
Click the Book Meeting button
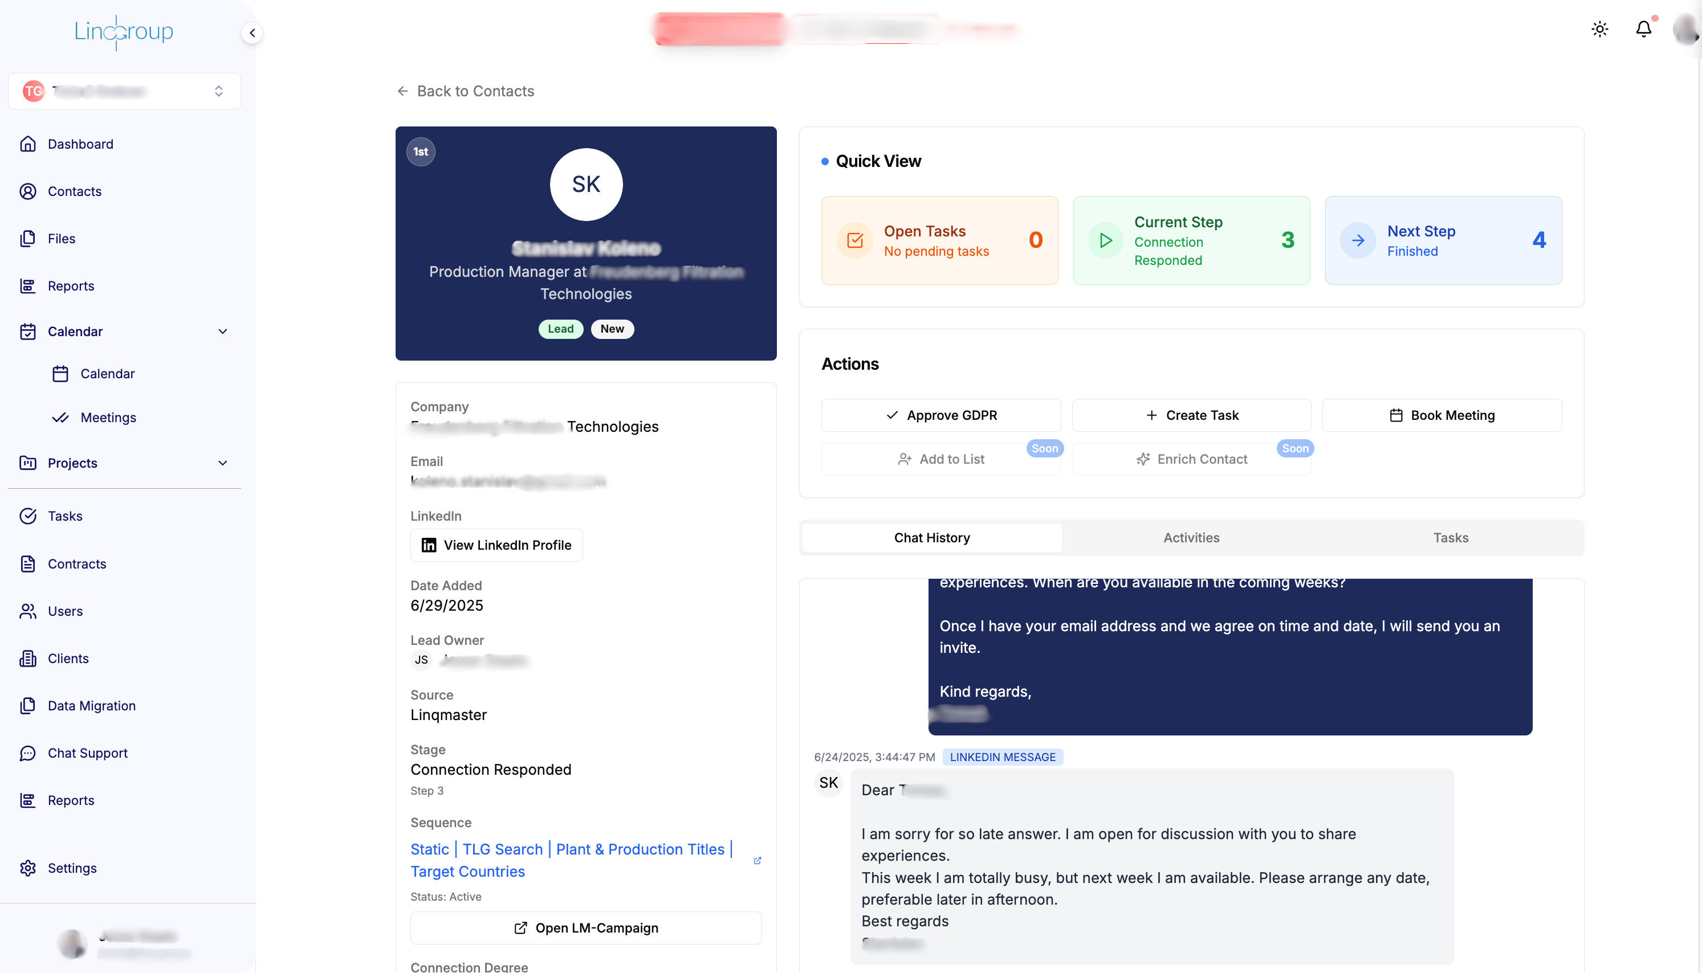pos(1442,415)
